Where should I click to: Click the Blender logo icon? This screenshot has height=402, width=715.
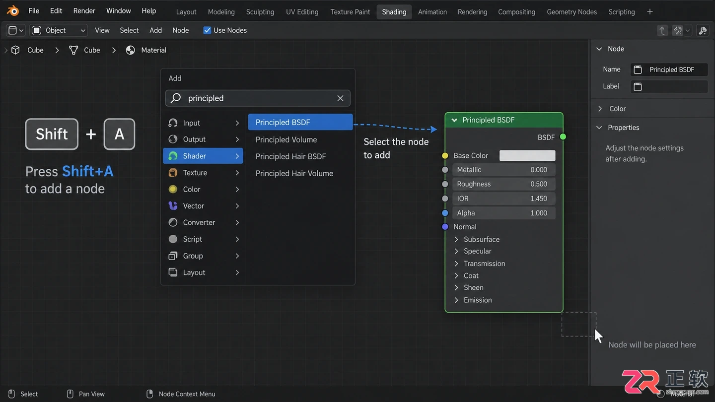tap(12, 10)
